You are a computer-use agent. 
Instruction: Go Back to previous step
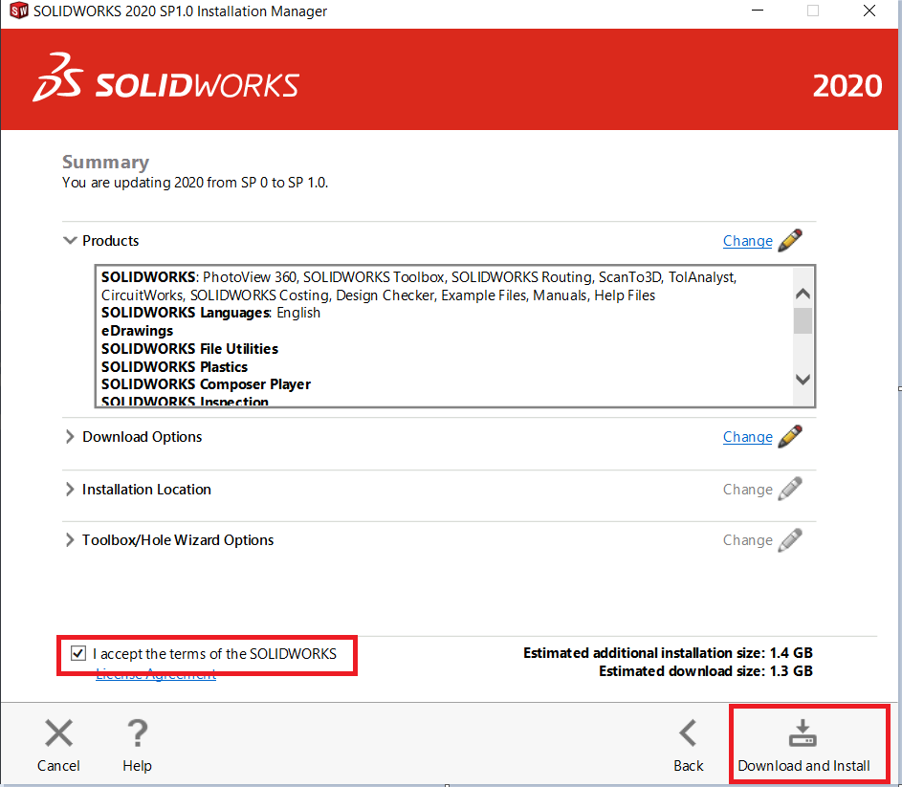688,745
